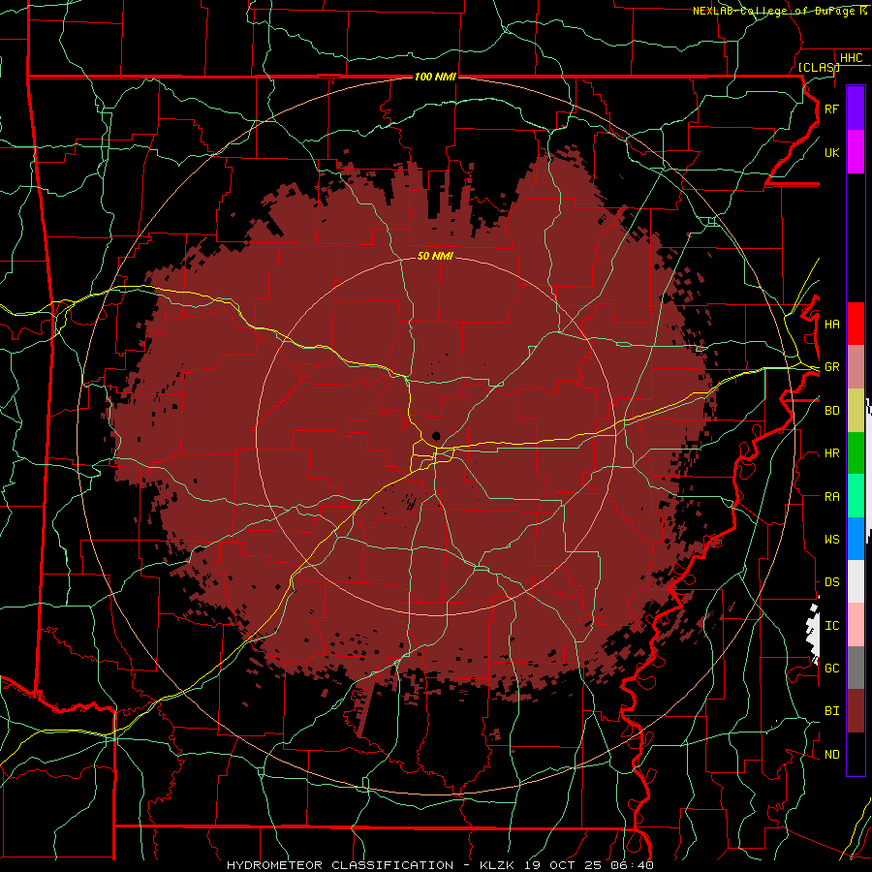Click the 50 NMI range ring label
Image resolution: width=872 pixels, height=872 pixels.
tap(435, 256)
